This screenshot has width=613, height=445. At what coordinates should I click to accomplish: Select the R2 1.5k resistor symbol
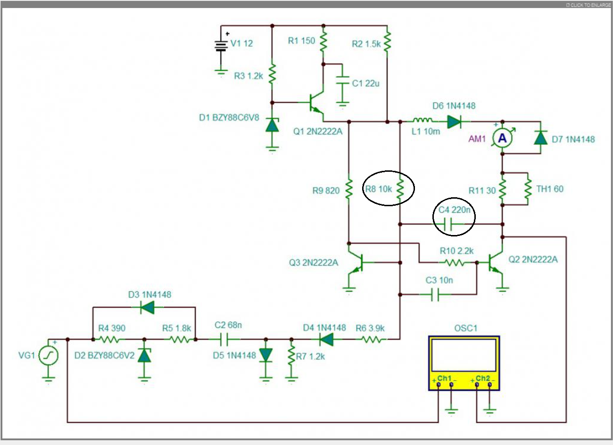point(387,42)
